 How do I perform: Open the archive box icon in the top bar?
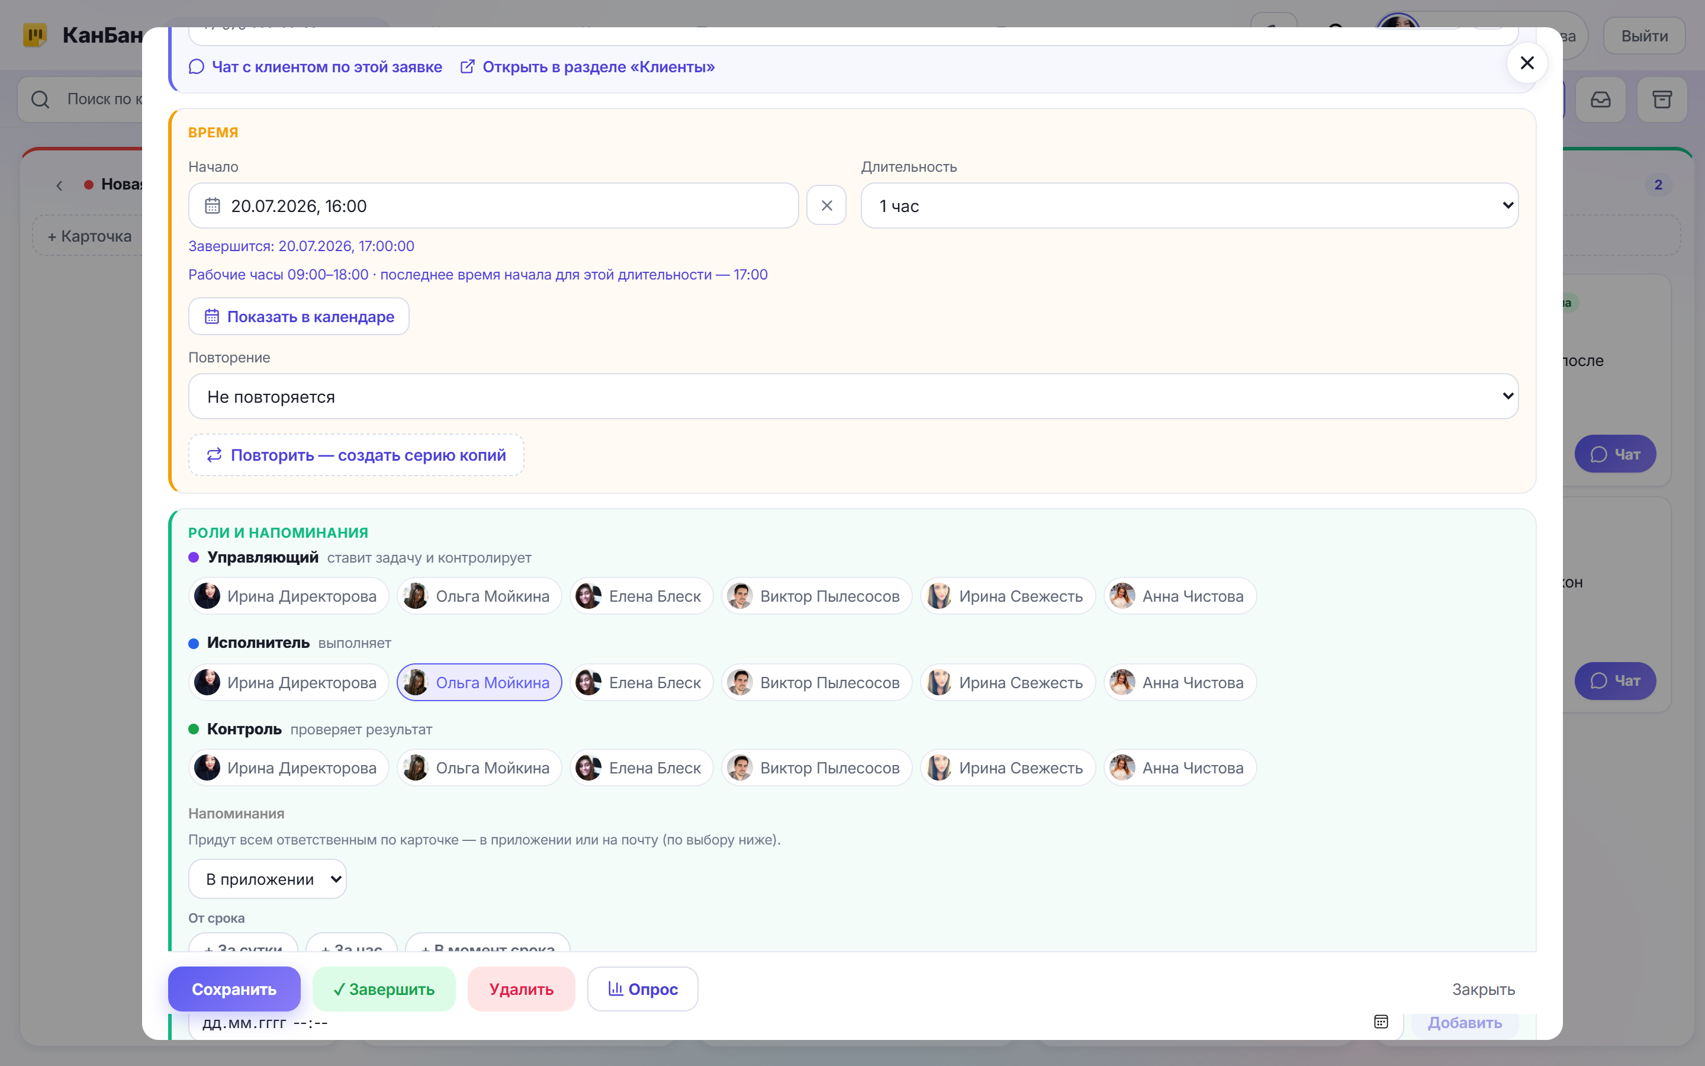1662,99
